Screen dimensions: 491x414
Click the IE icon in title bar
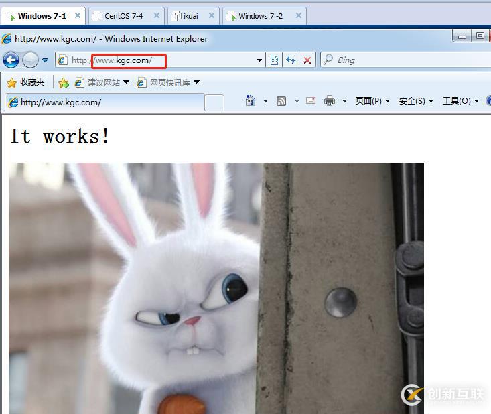[x=7, y=38]
